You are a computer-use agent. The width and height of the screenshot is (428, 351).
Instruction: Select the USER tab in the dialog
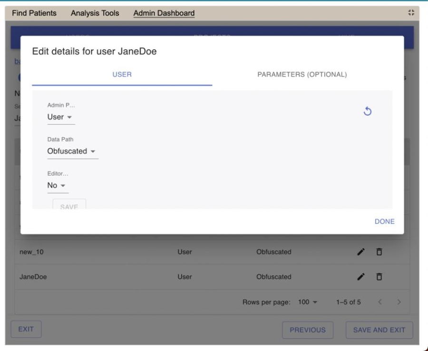point(122,75)
